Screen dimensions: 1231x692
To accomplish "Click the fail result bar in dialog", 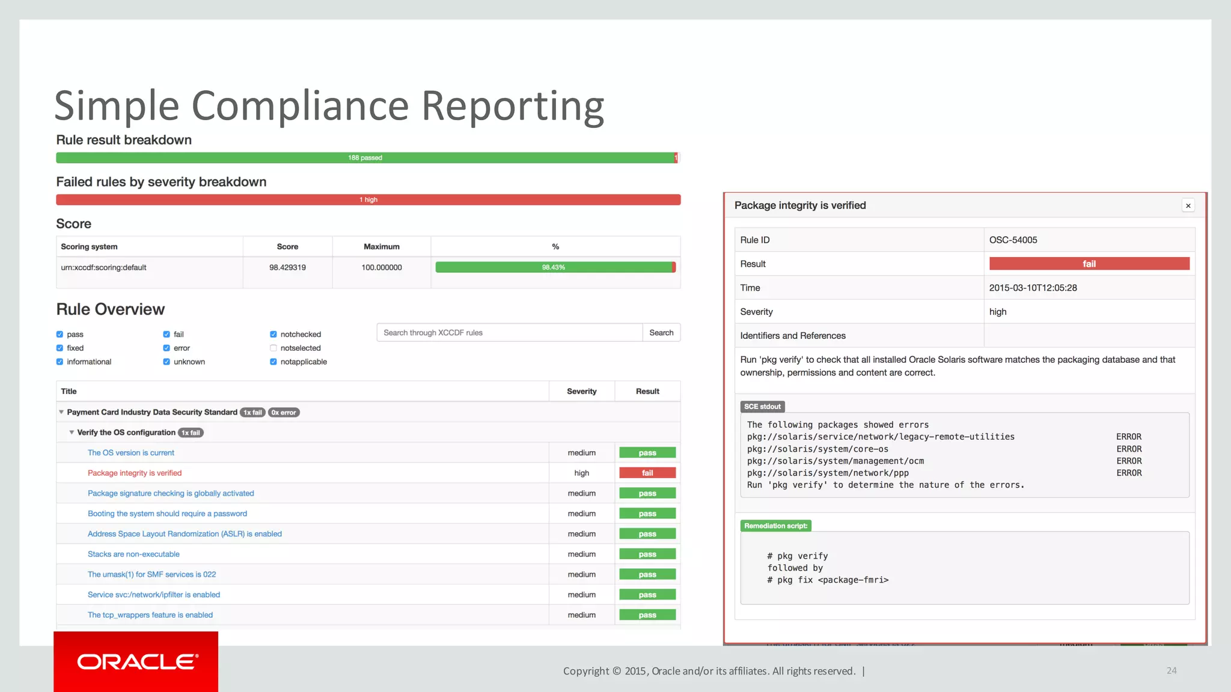I will [x=1089, y=264].
